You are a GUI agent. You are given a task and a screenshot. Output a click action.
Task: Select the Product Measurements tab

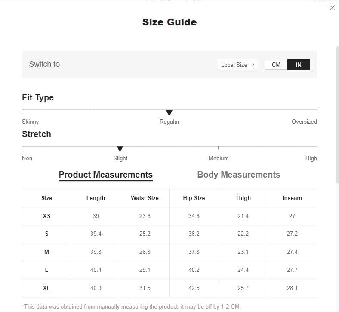[106, 175]
